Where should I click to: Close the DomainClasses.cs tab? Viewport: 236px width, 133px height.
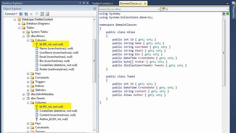145,3
